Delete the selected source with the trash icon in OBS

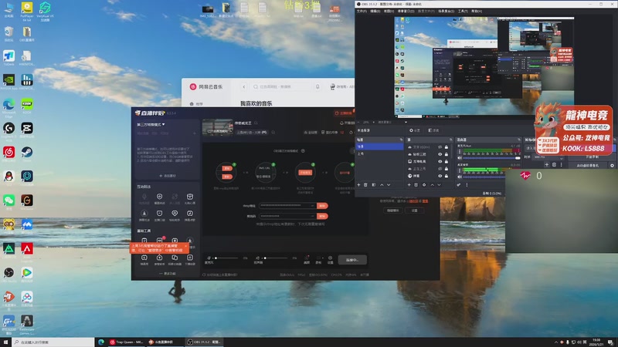tap(416, 185)
